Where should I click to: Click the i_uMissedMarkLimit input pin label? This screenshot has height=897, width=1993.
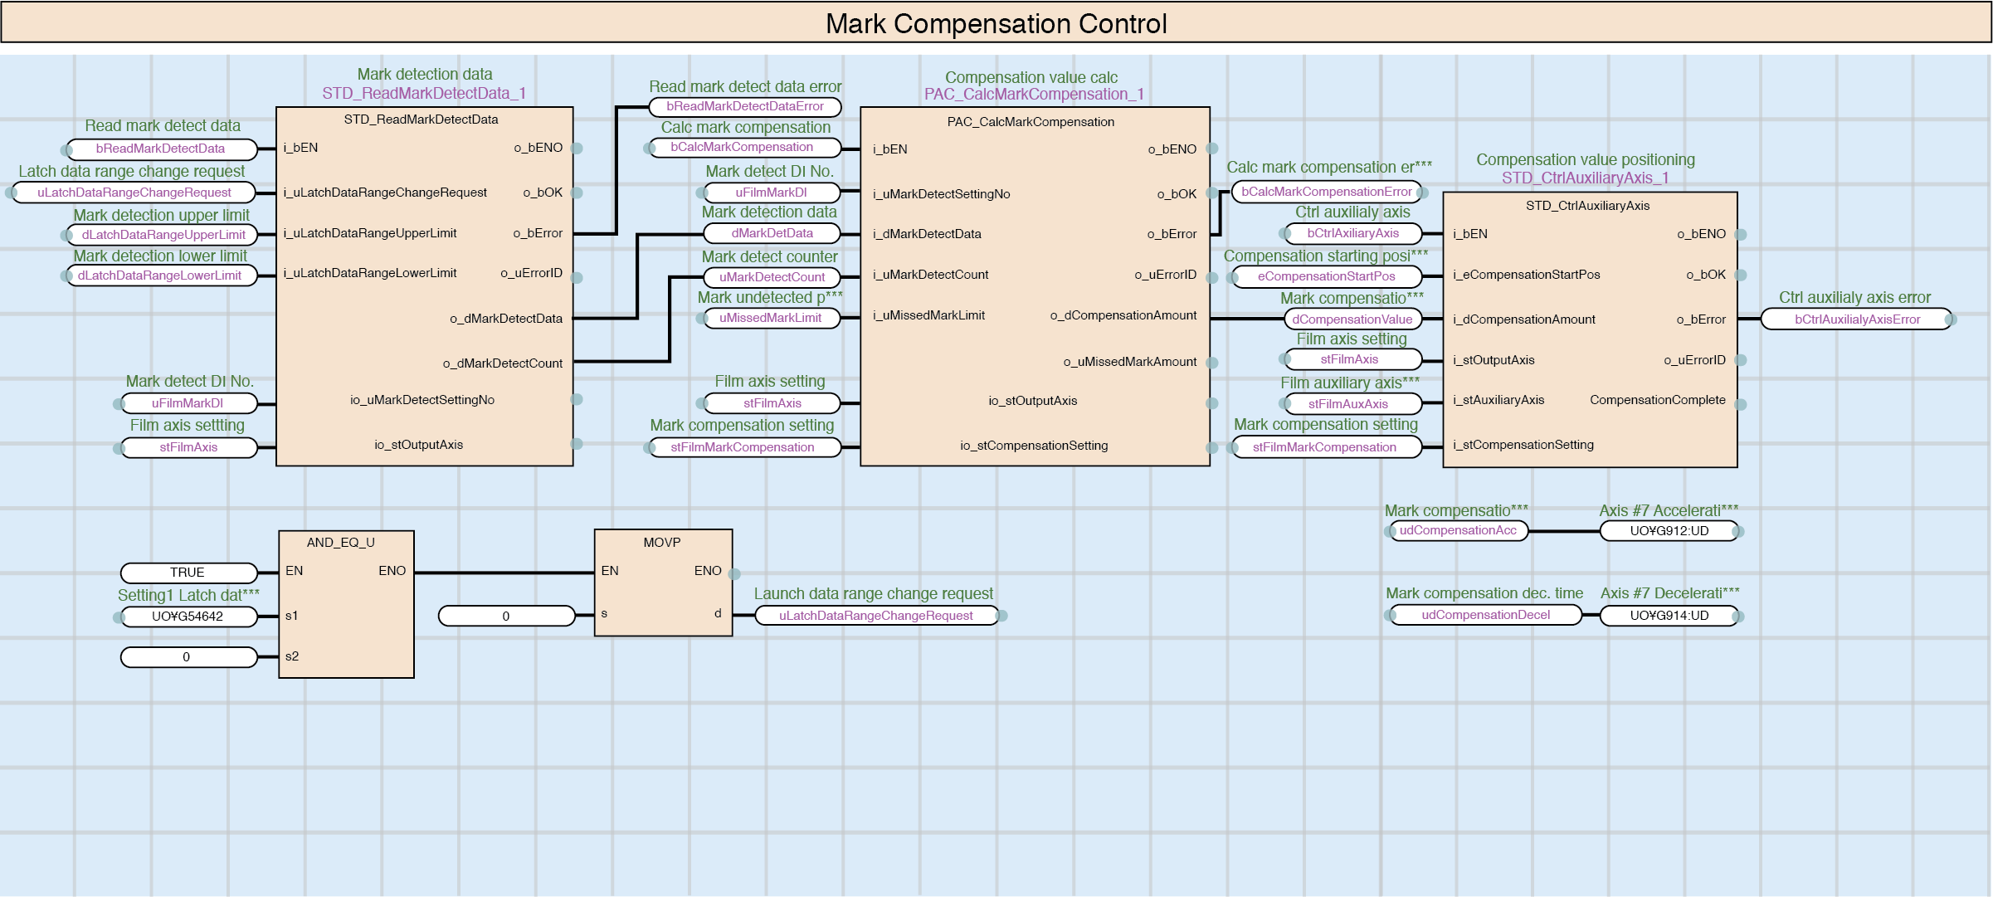[928, 315]
